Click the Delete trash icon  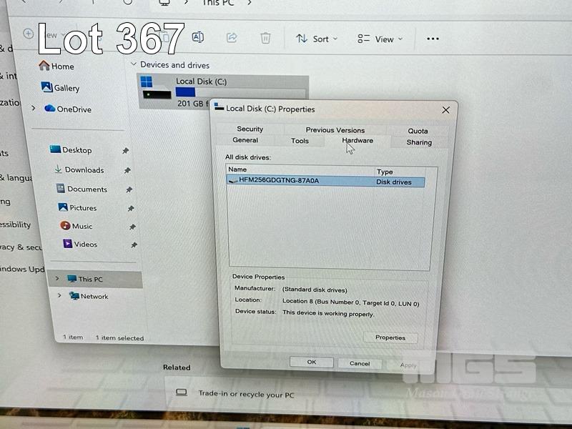[265, 38]
